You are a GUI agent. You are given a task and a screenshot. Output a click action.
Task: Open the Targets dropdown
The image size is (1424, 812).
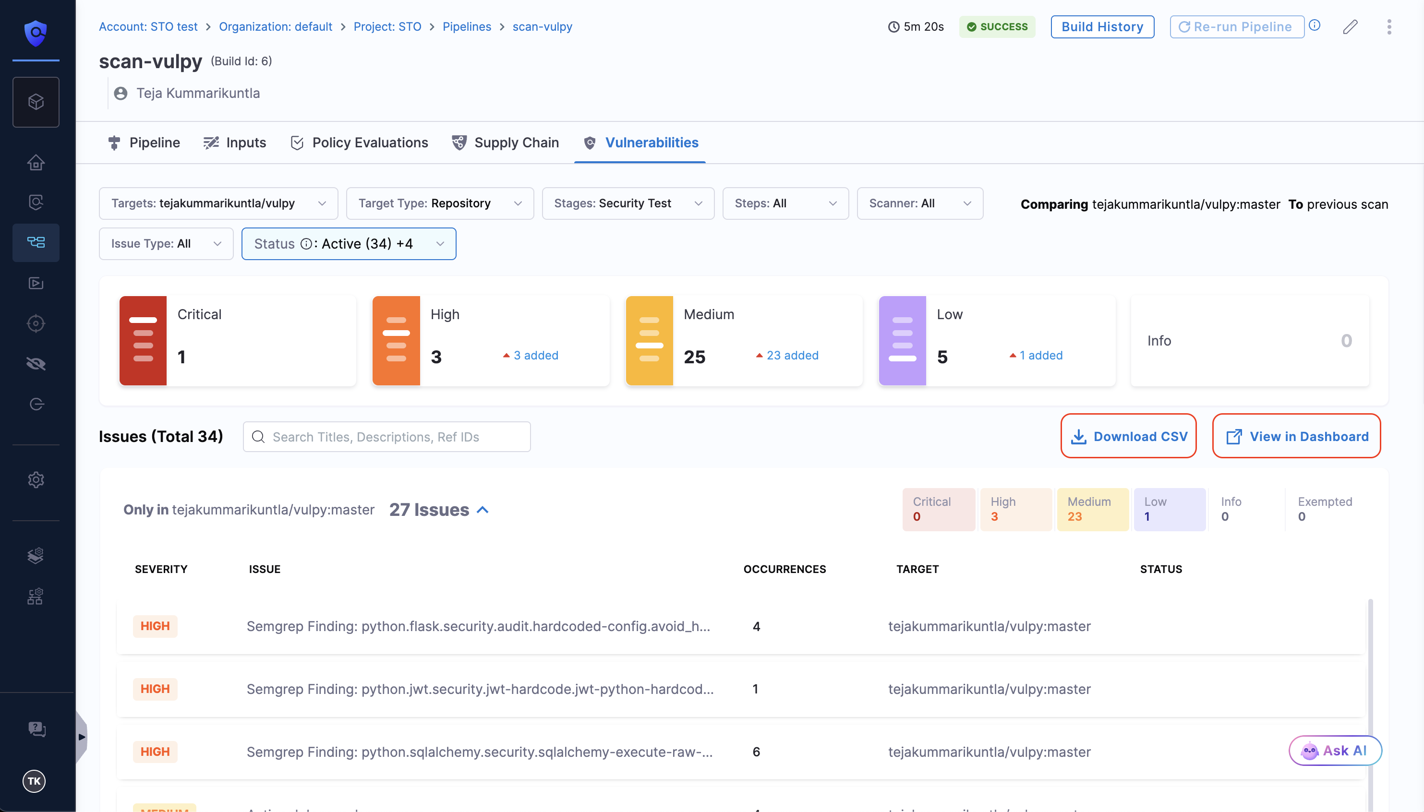click(x=218, y=203)
